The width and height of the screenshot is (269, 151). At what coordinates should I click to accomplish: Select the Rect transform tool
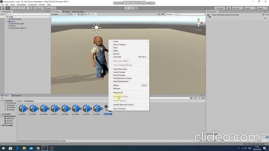coord(21,8)
